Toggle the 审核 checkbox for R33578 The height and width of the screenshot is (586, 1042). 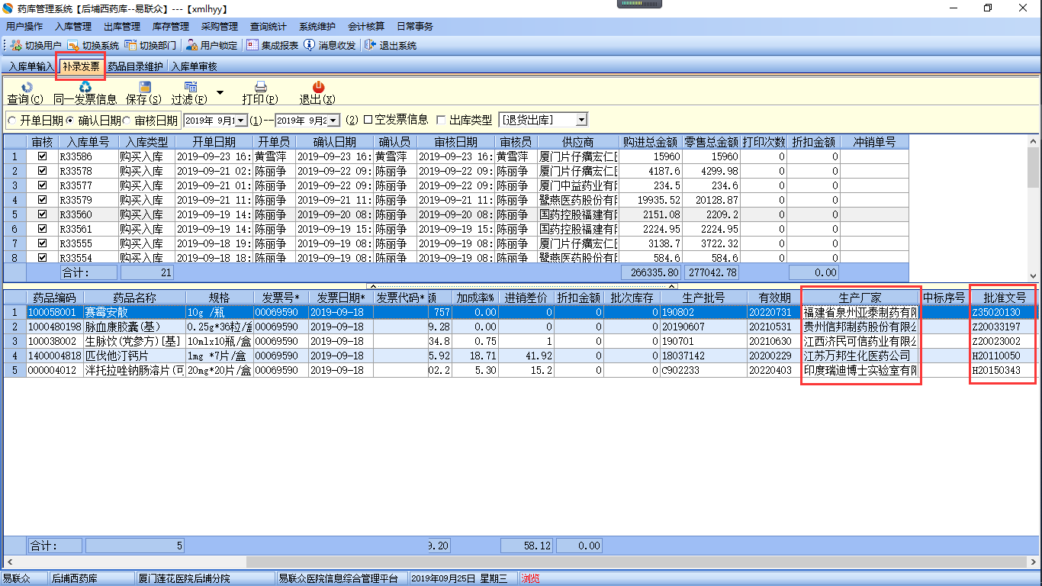point(42,171)
